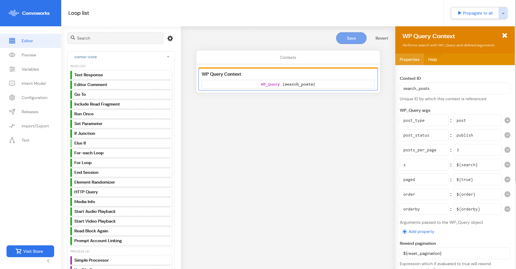Screen dimensions: 516x269
Task: Remove the orderby argument
Action: click(507, 209)
